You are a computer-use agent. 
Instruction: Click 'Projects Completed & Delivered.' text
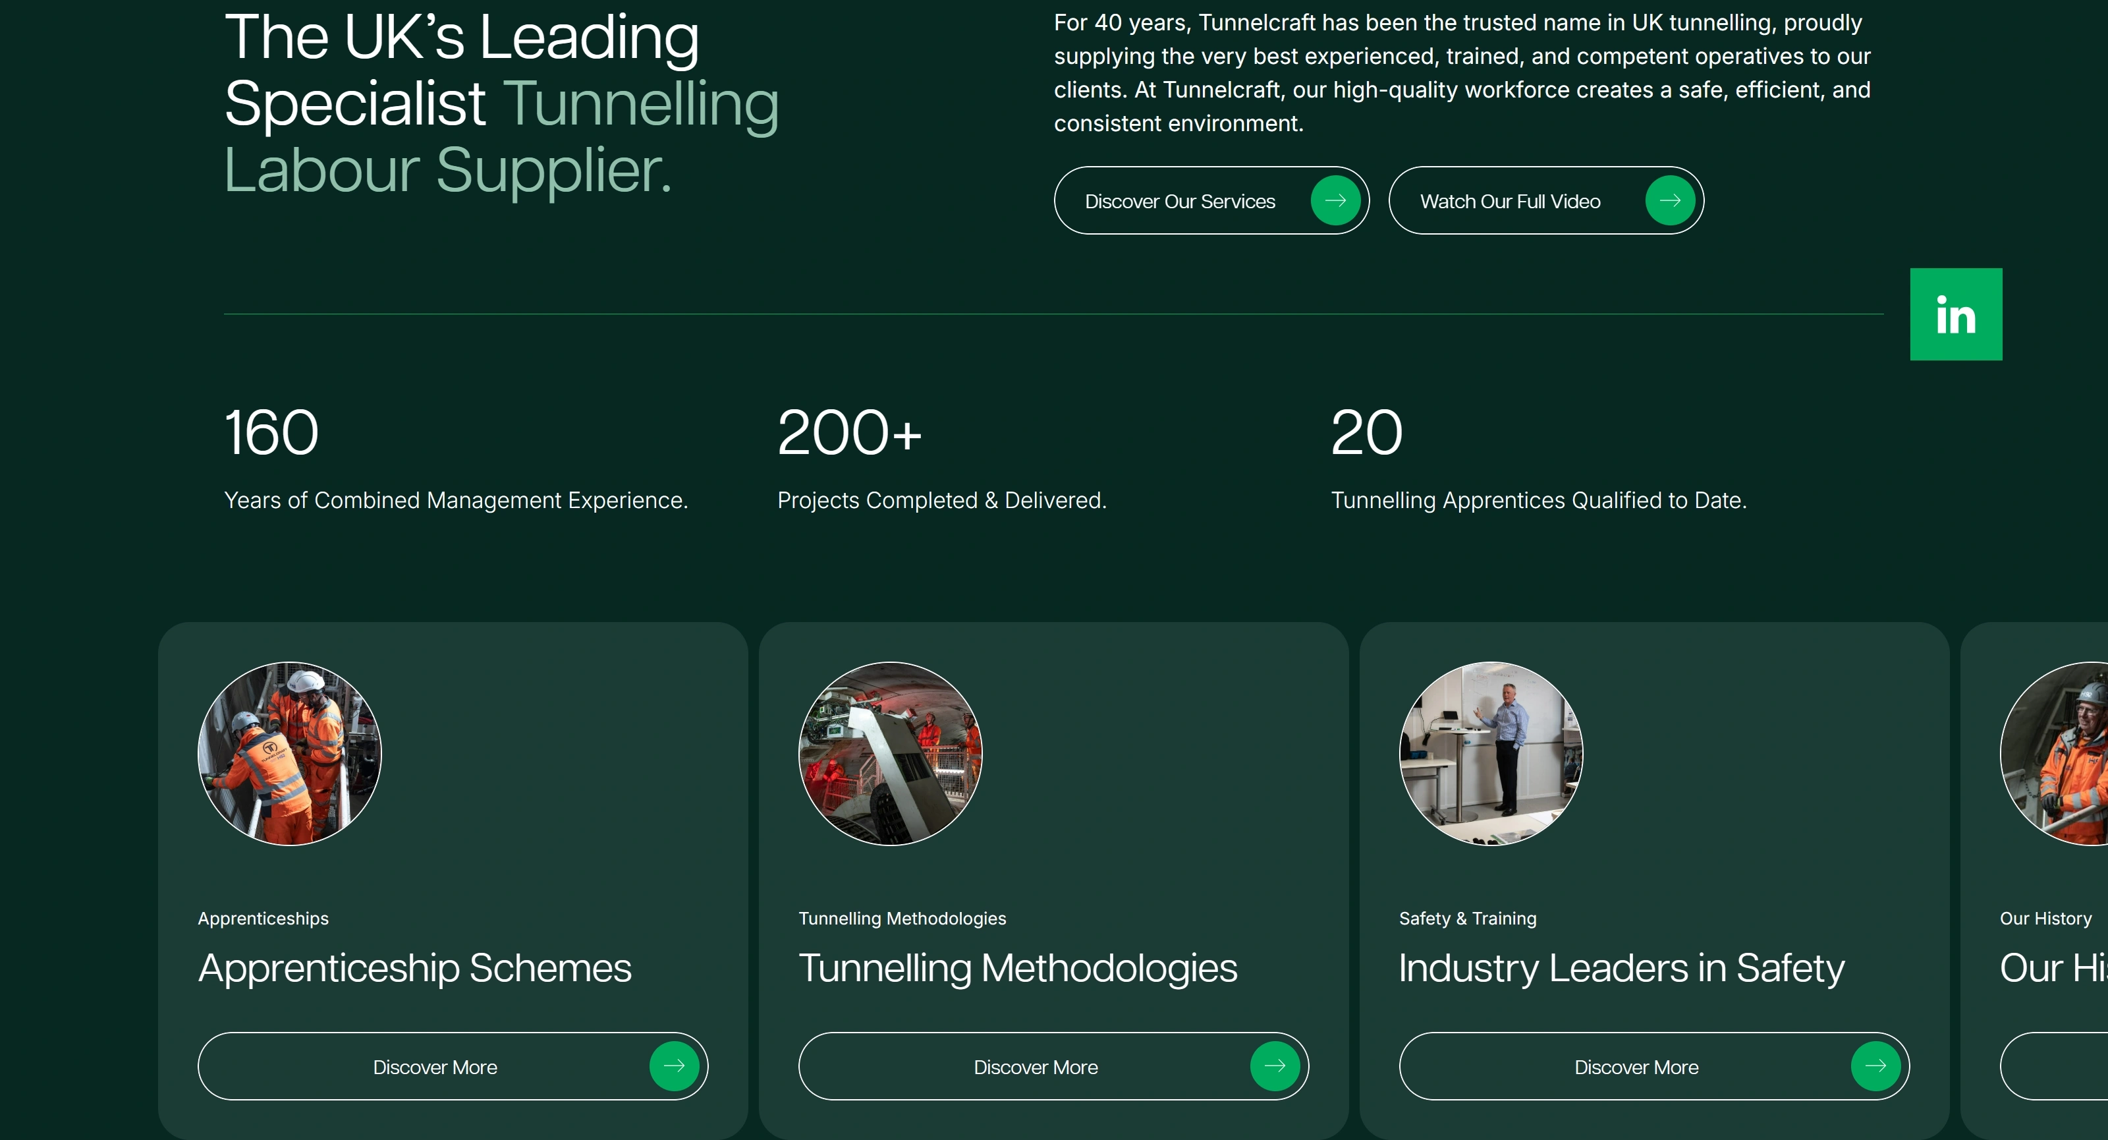click(x=942, y=500)
